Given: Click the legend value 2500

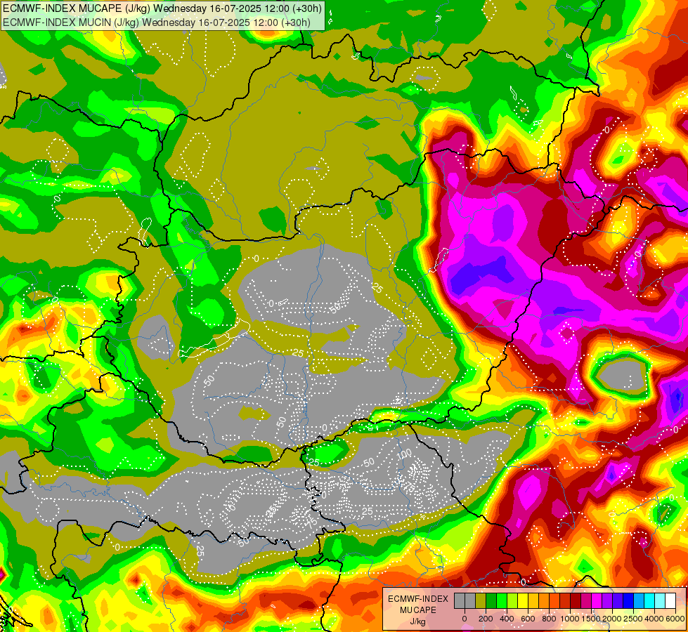Looking at the screenshot, I should point(633,619).
